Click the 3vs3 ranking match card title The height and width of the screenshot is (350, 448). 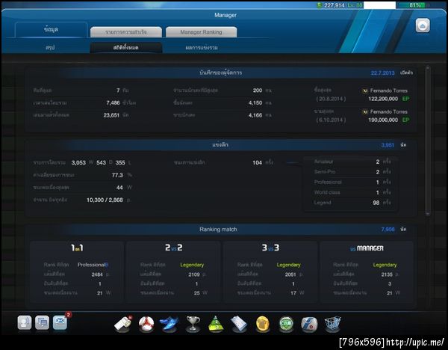click(x=270, y=248)
